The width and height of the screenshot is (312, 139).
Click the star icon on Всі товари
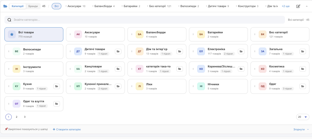click(x=12, y=34)
